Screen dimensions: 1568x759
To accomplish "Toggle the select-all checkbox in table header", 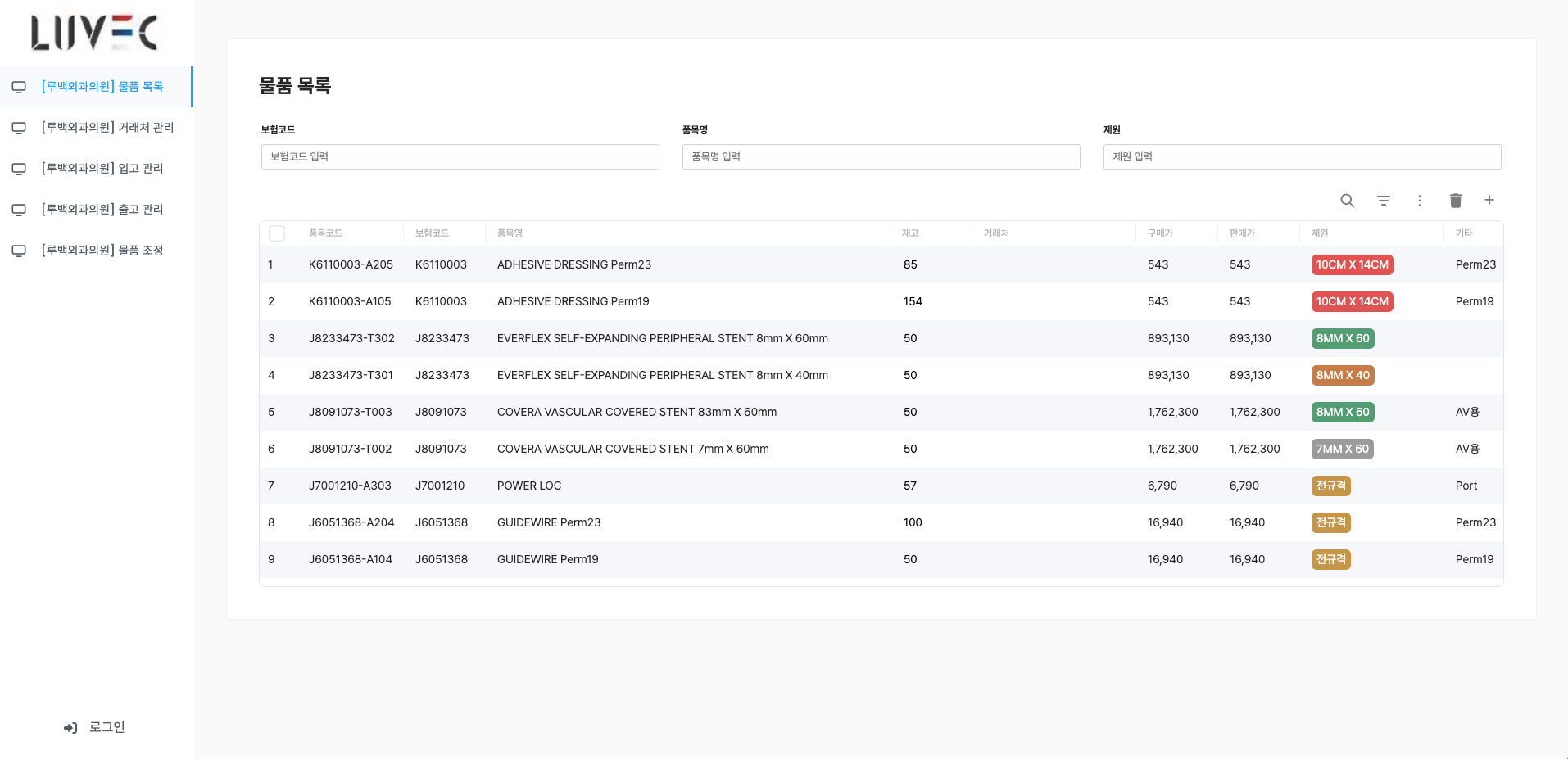I will pos(277,233).
